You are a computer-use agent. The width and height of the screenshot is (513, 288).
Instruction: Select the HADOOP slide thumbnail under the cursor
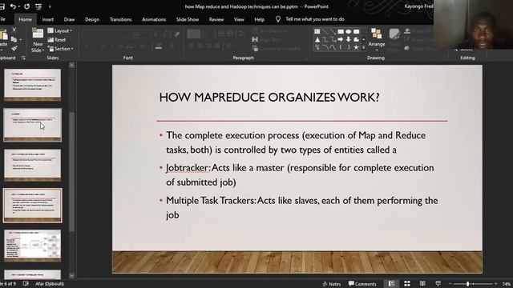(32, 125)
